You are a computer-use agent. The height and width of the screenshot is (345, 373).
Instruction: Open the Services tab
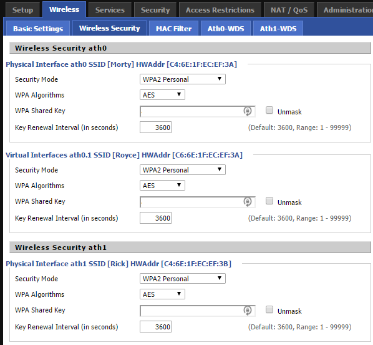click(110, 10)
